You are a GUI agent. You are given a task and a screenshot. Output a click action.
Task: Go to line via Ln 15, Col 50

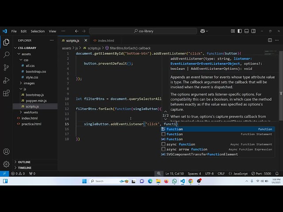click(175, 174)
